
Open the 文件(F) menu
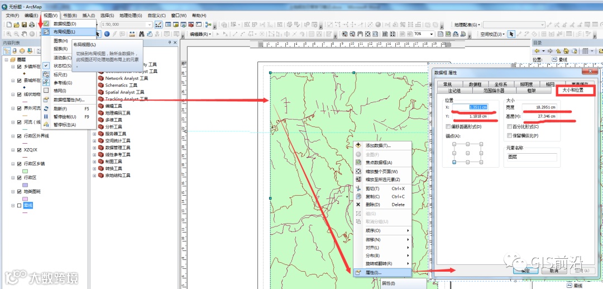[12, 16]
